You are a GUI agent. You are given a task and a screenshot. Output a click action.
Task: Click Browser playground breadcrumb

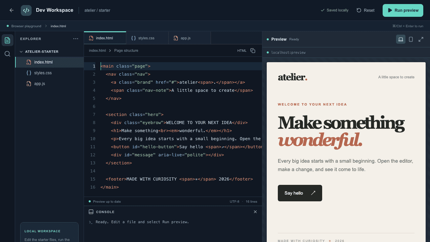click(26, 26)
